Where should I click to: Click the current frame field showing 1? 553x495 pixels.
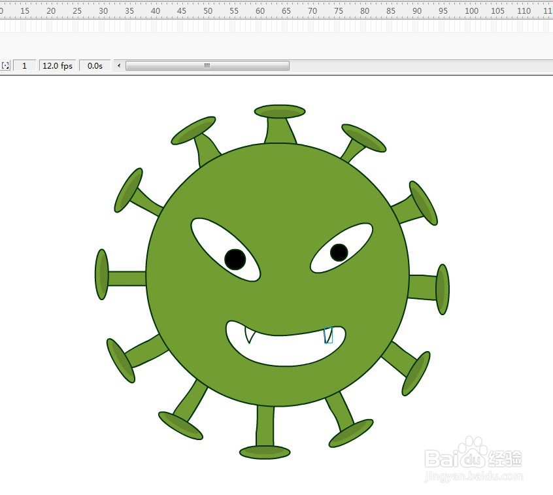pyautogui.click(x=24, y=65)
